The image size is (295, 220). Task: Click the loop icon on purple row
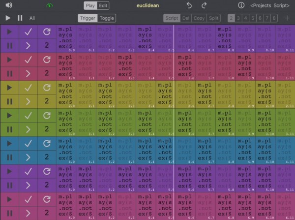click(x=47, y=31)
